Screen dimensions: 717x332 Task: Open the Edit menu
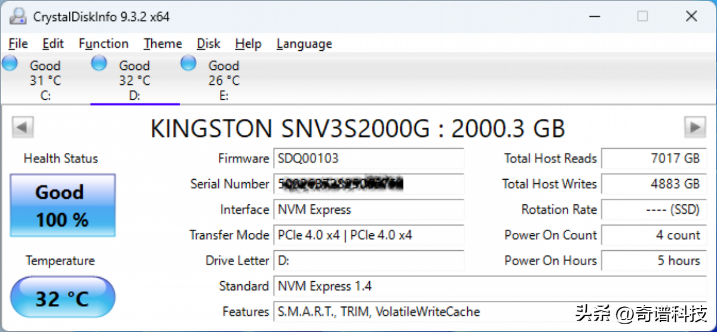[x=53, y=44]
